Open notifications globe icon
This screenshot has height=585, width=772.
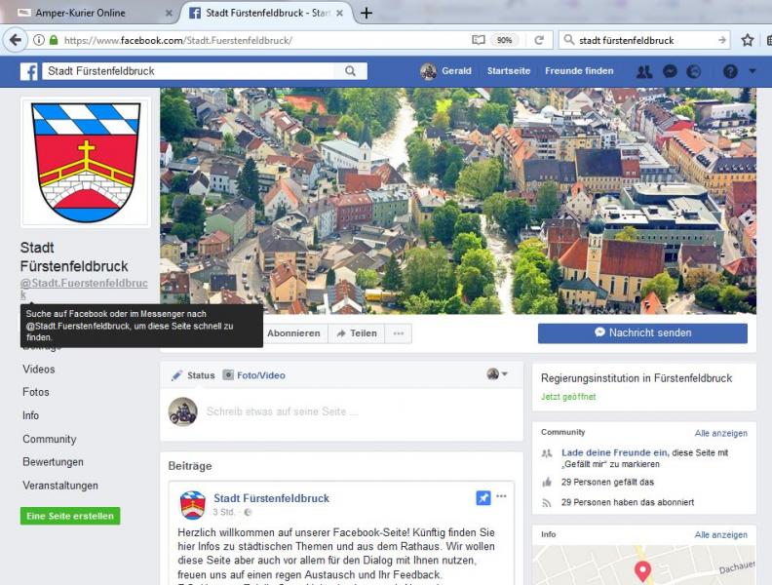[x=693, y=72]
